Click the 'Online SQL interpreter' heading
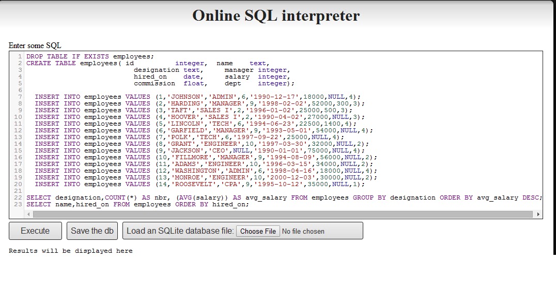Viewport: 556px width, 289px height. [276, 16]
